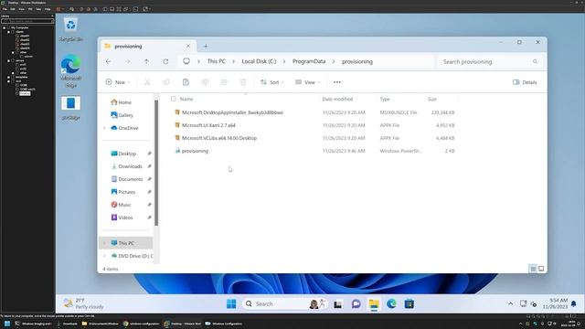Screen dimensions: 585x329
Task: Open the weather widget Partly cloudy
Action: tap(83, 303)
